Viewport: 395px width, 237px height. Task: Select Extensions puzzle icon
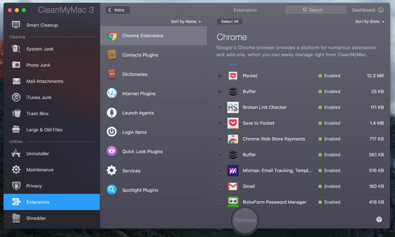16,202
